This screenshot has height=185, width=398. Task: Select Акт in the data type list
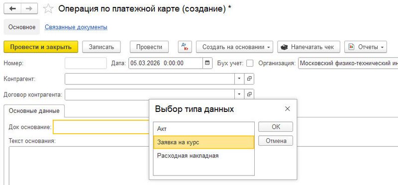click(x=204, y=129)
